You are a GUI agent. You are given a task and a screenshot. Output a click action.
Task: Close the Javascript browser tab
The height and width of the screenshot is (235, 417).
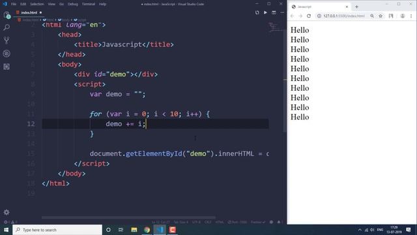347,7
